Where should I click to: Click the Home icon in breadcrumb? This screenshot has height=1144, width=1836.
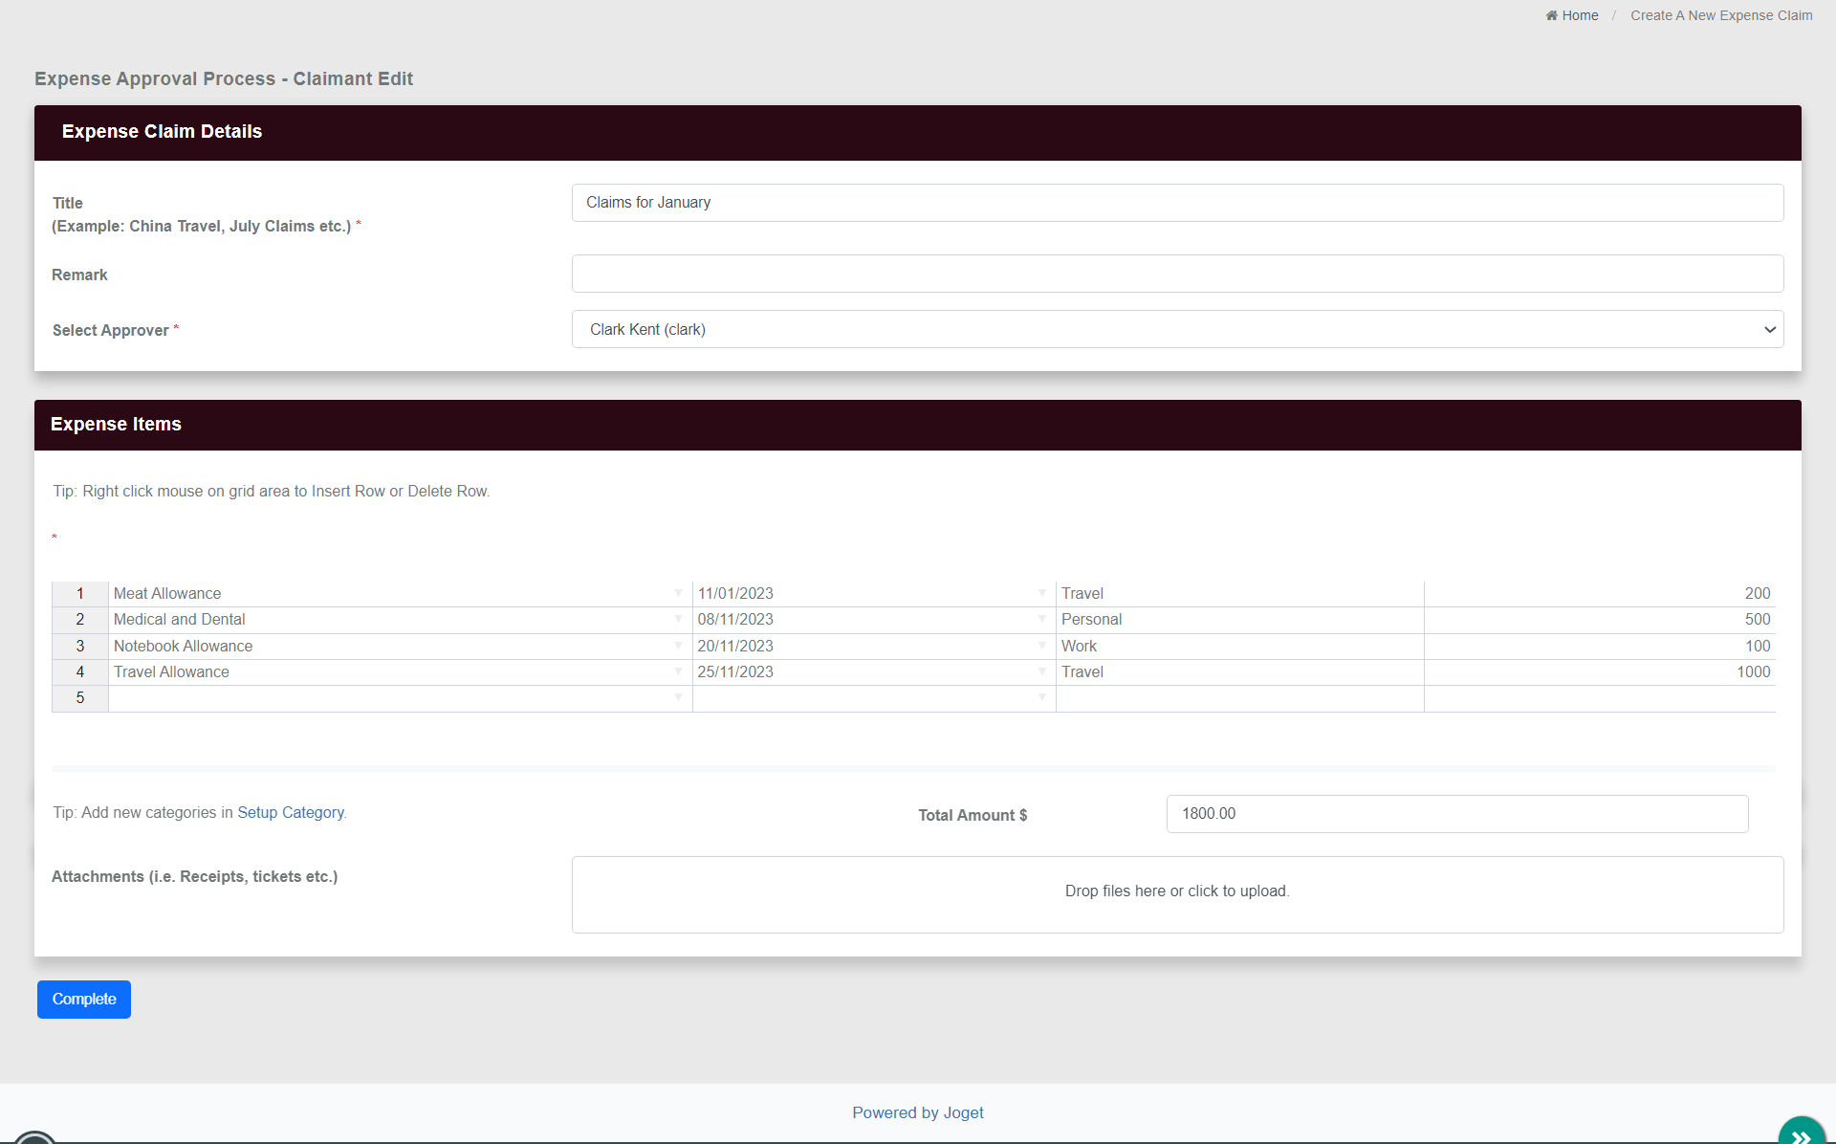click(x=1551, y=15)
